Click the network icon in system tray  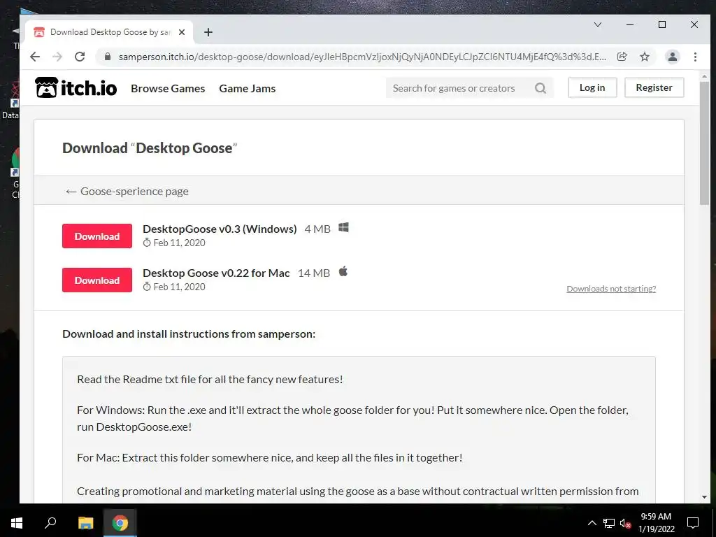point(609,523)
